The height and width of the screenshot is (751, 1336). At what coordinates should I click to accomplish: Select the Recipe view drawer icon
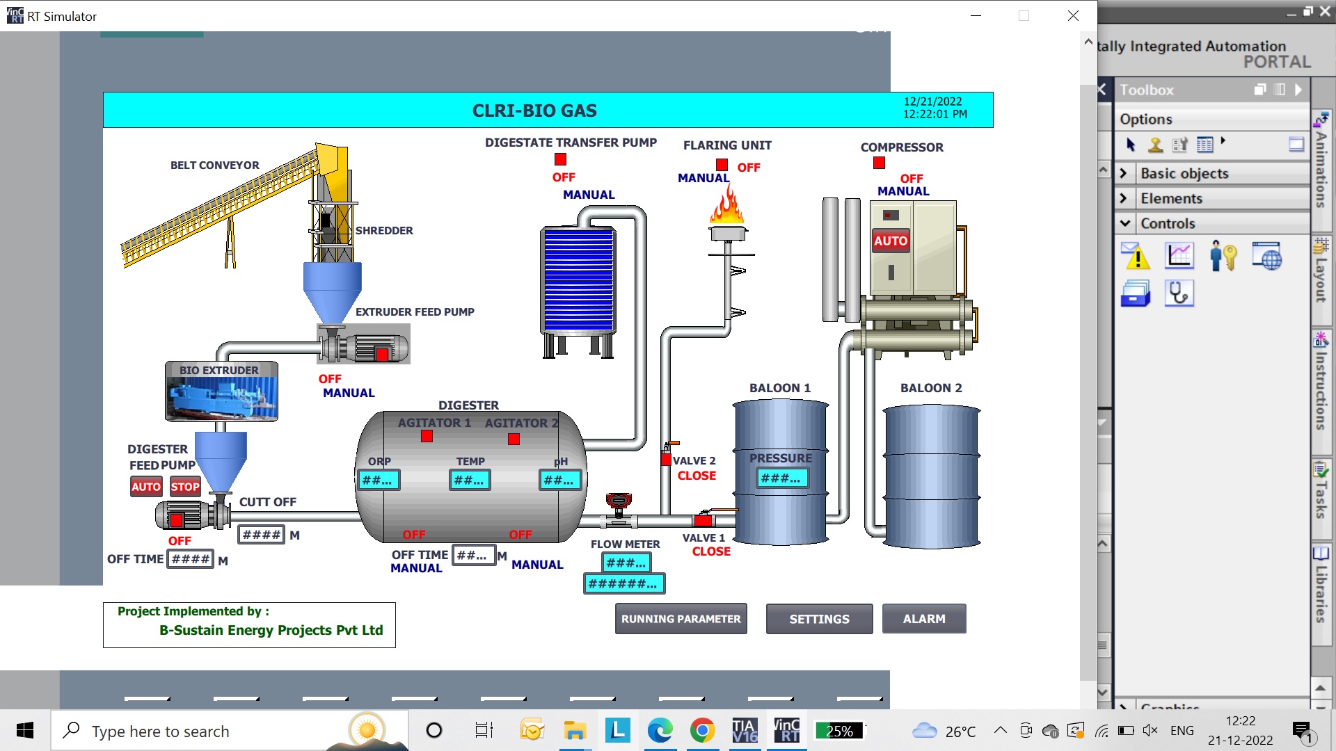1136,293
